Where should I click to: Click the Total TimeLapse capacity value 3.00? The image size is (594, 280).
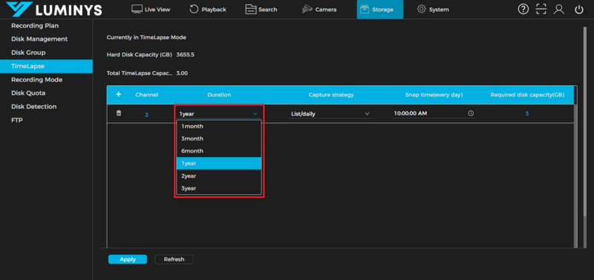(x=182, y=73)
